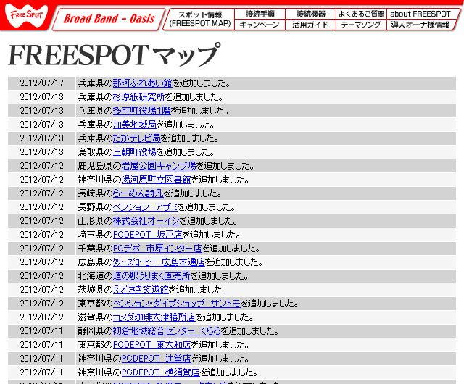
Task: Open the 加美地域局 link
Action: [x=135, y=124]
